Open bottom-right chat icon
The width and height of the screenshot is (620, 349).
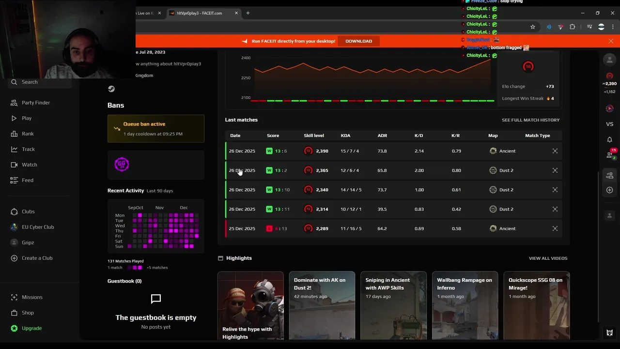tap(610, 333)
